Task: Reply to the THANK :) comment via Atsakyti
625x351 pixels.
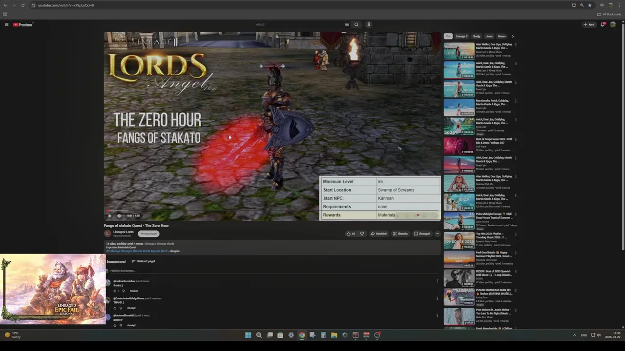Action: coord(131,308)
